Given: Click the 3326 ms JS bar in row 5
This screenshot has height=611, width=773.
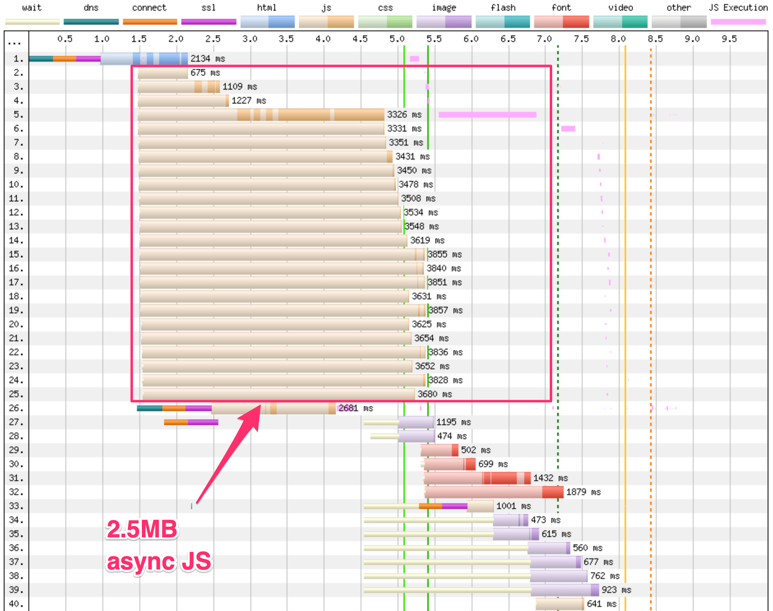Looking at the screenshot, I should [261, 115].
